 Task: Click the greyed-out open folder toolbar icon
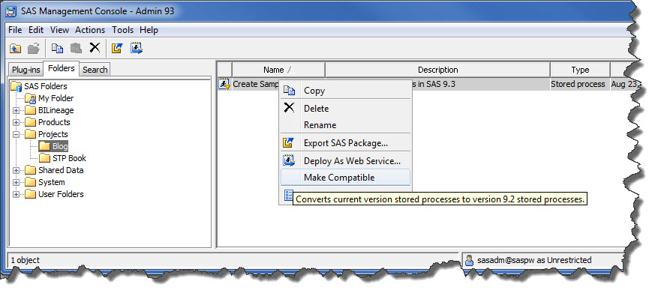tap(34, 49)
